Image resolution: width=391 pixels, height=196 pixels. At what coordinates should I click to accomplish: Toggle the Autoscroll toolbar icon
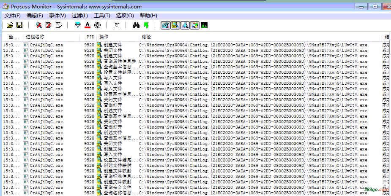click(x=49, y=25)
